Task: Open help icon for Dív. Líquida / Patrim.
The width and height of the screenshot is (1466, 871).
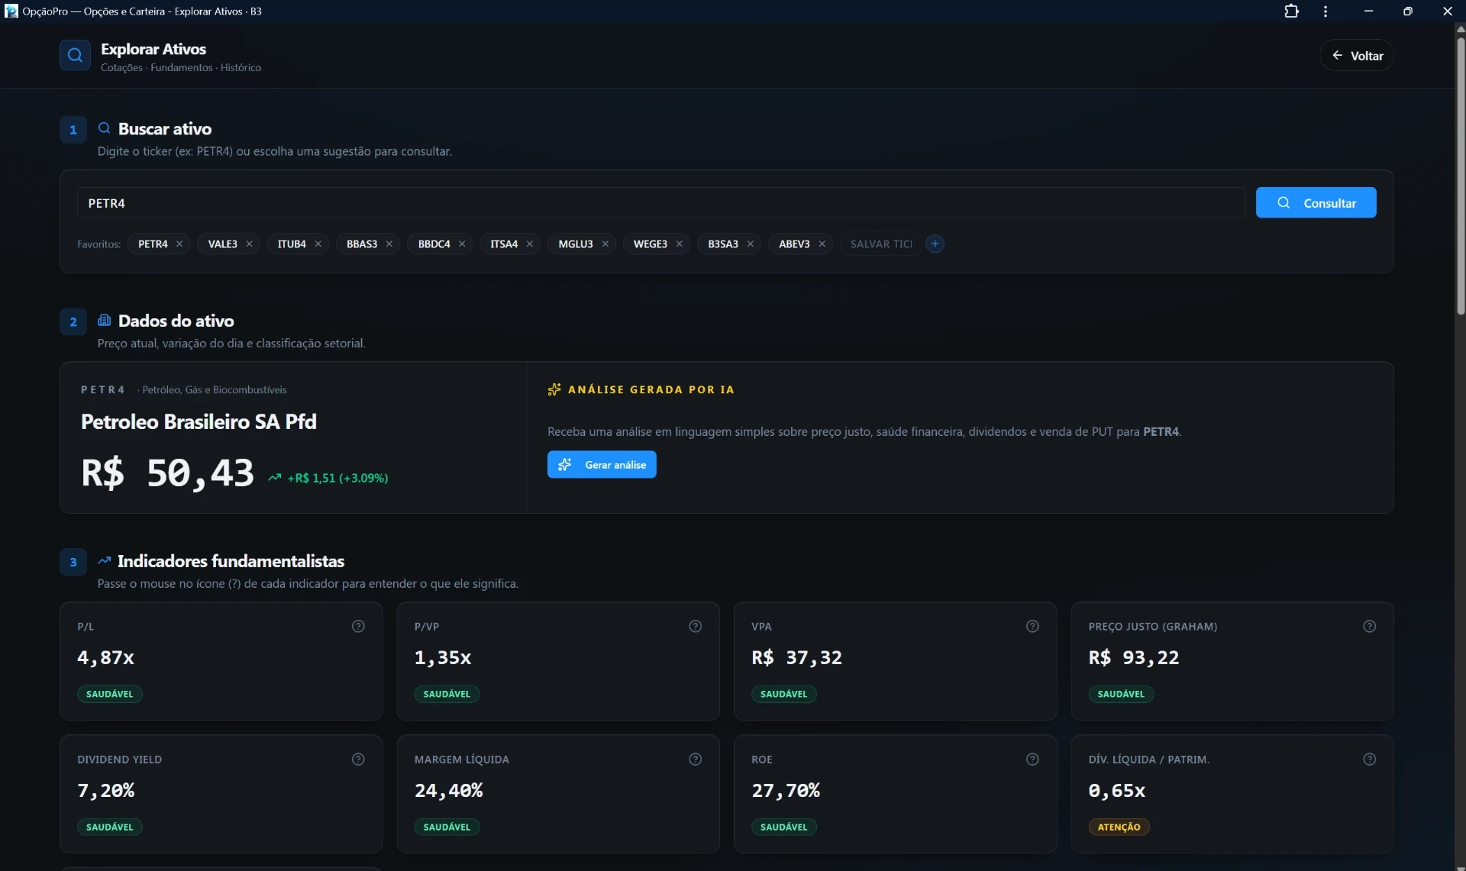Action: pyautogui.click(x=1370, y=760)
